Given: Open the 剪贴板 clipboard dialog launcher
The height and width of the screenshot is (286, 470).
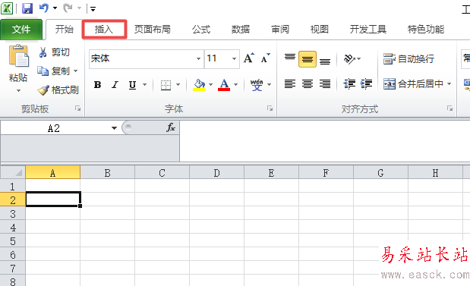Looking at the screenshot, I should tap(78, 108).
